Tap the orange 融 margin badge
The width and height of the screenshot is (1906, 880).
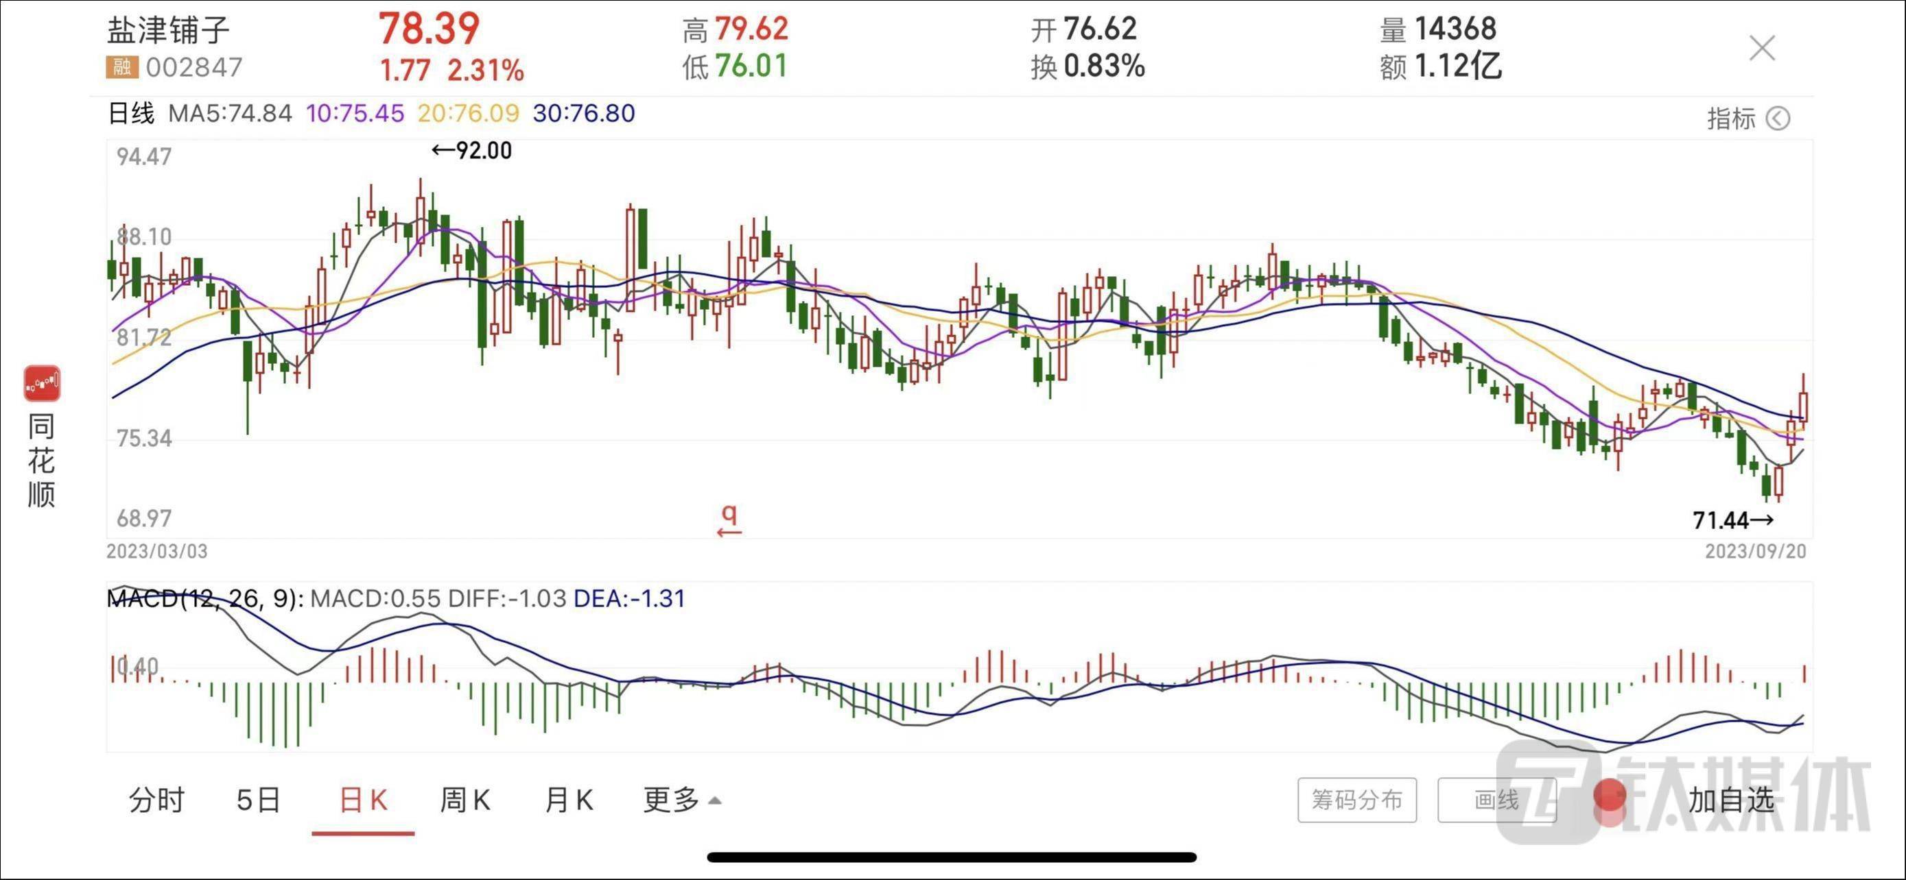121,67
